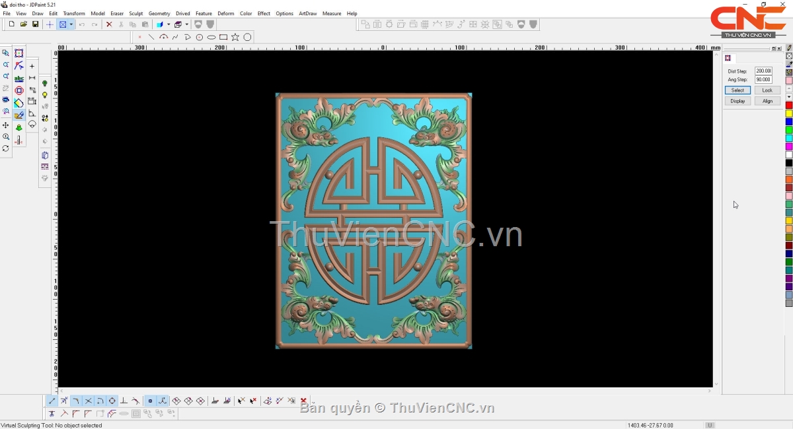
Task: Pick the red color swatch
Action: pos(789,106)
